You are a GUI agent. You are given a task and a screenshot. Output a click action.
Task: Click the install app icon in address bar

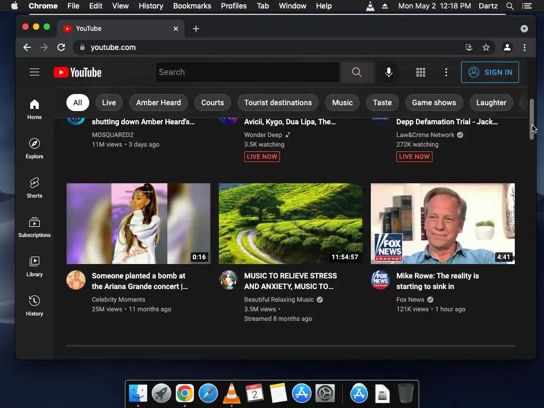pyautogui.click(x=469, y=47)
